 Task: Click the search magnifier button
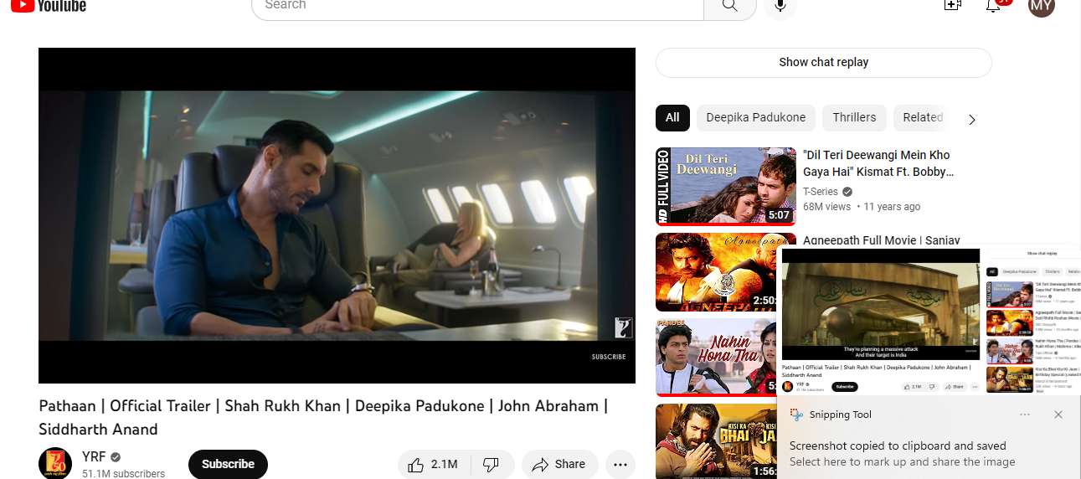click(730, 6)
